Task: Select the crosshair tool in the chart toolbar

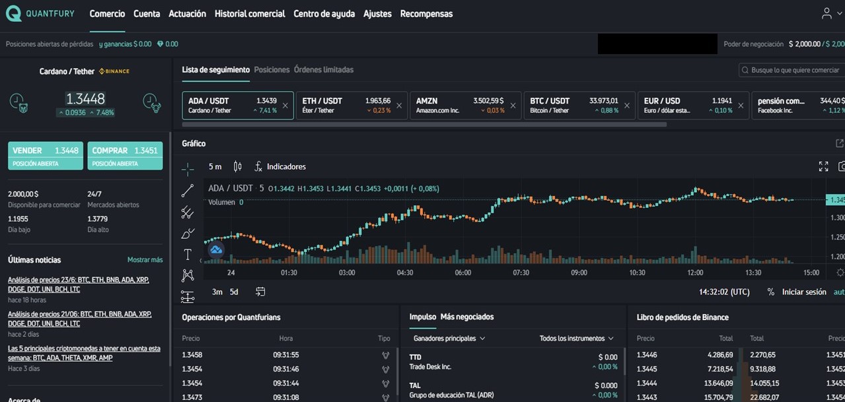Action: (188, 170)
